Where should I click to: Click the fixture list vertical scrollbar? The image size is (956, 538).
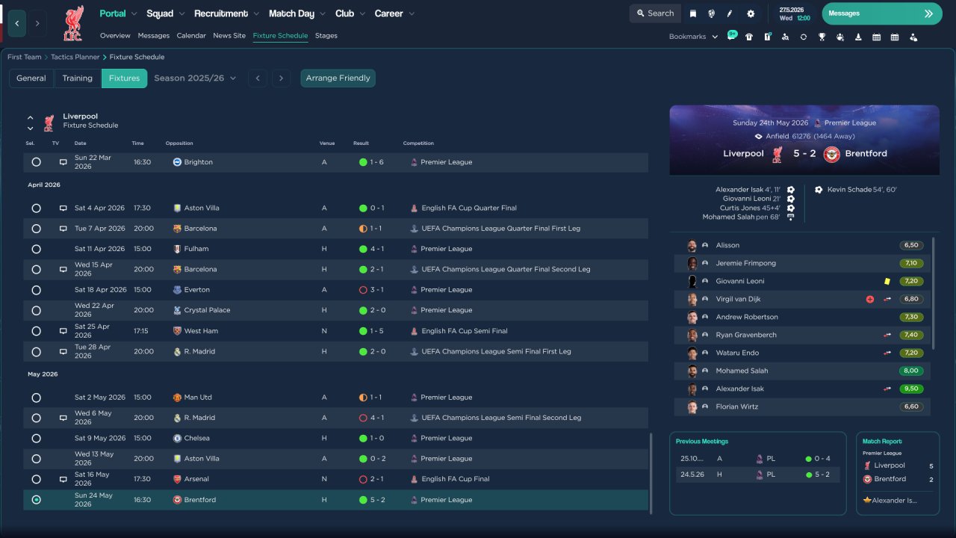coord(652,474)
